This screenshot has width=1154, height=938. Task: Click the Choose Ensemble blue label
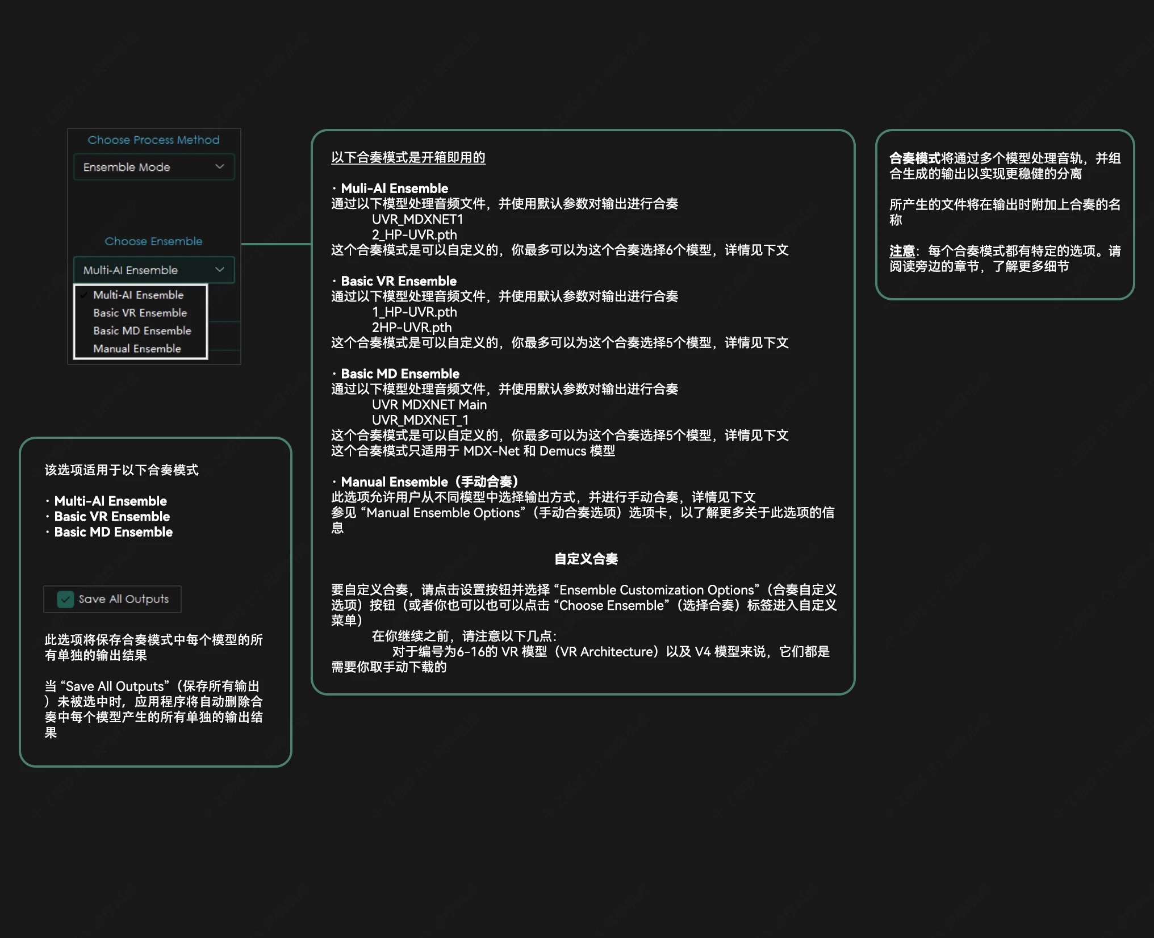(x=153, y=241)
